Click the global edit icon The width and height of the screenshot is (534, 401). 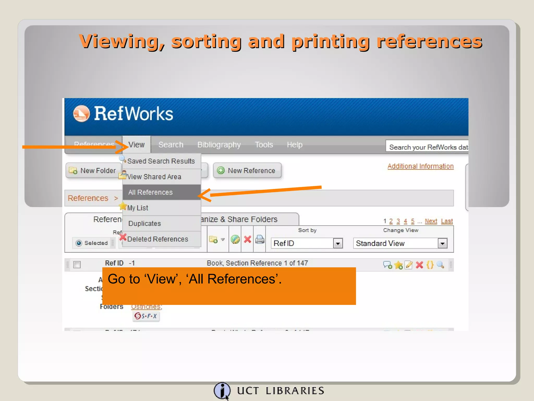235,239
